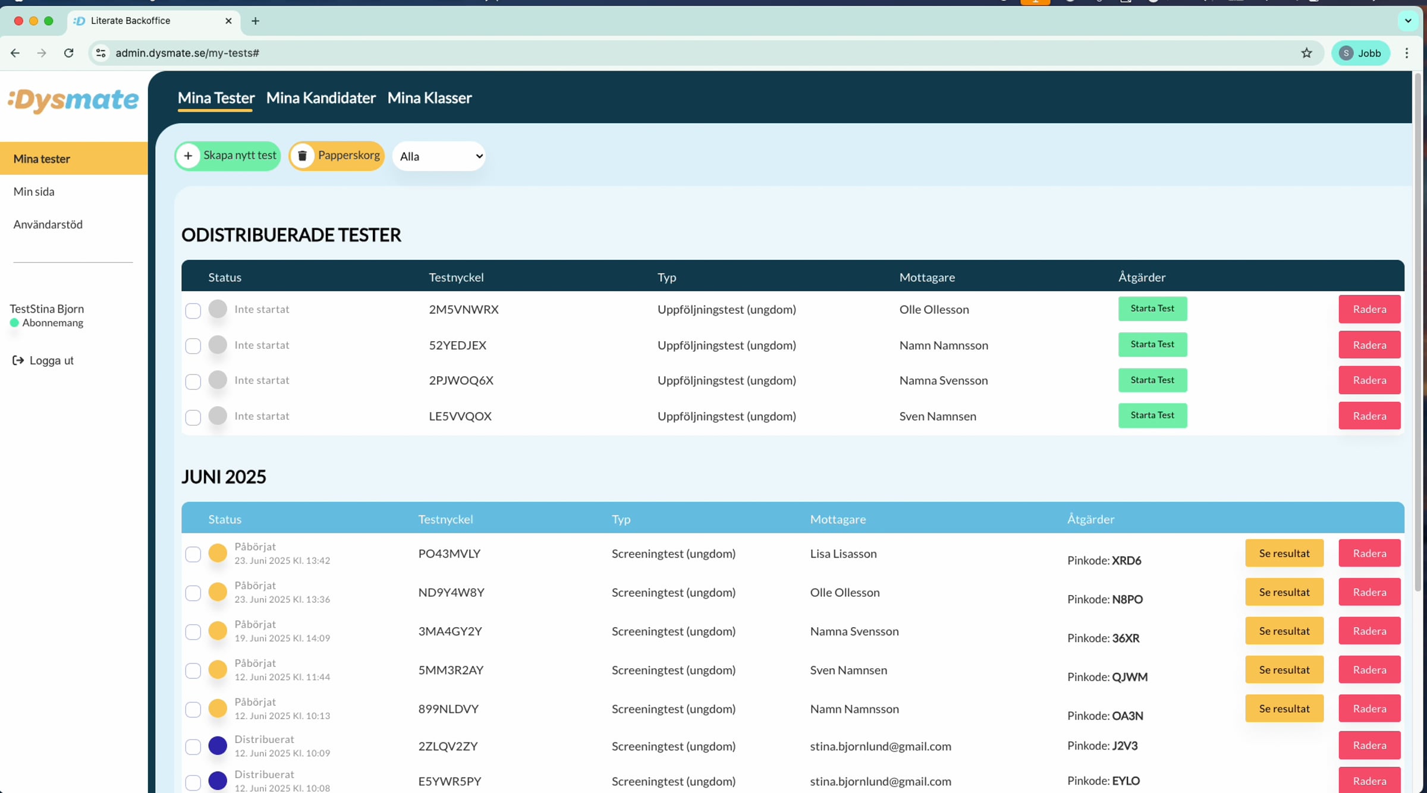Screen dimensions: 1427x793
Task: Tick checkbox for test 3MA4GY2Y
Action: tap(193, 632)
